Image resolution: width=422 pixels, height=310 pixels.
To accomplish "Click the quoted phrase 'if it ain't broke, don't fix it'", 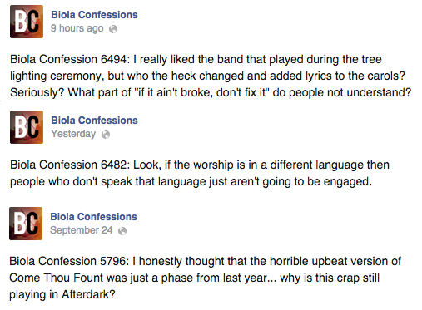I will pos(201,92).
